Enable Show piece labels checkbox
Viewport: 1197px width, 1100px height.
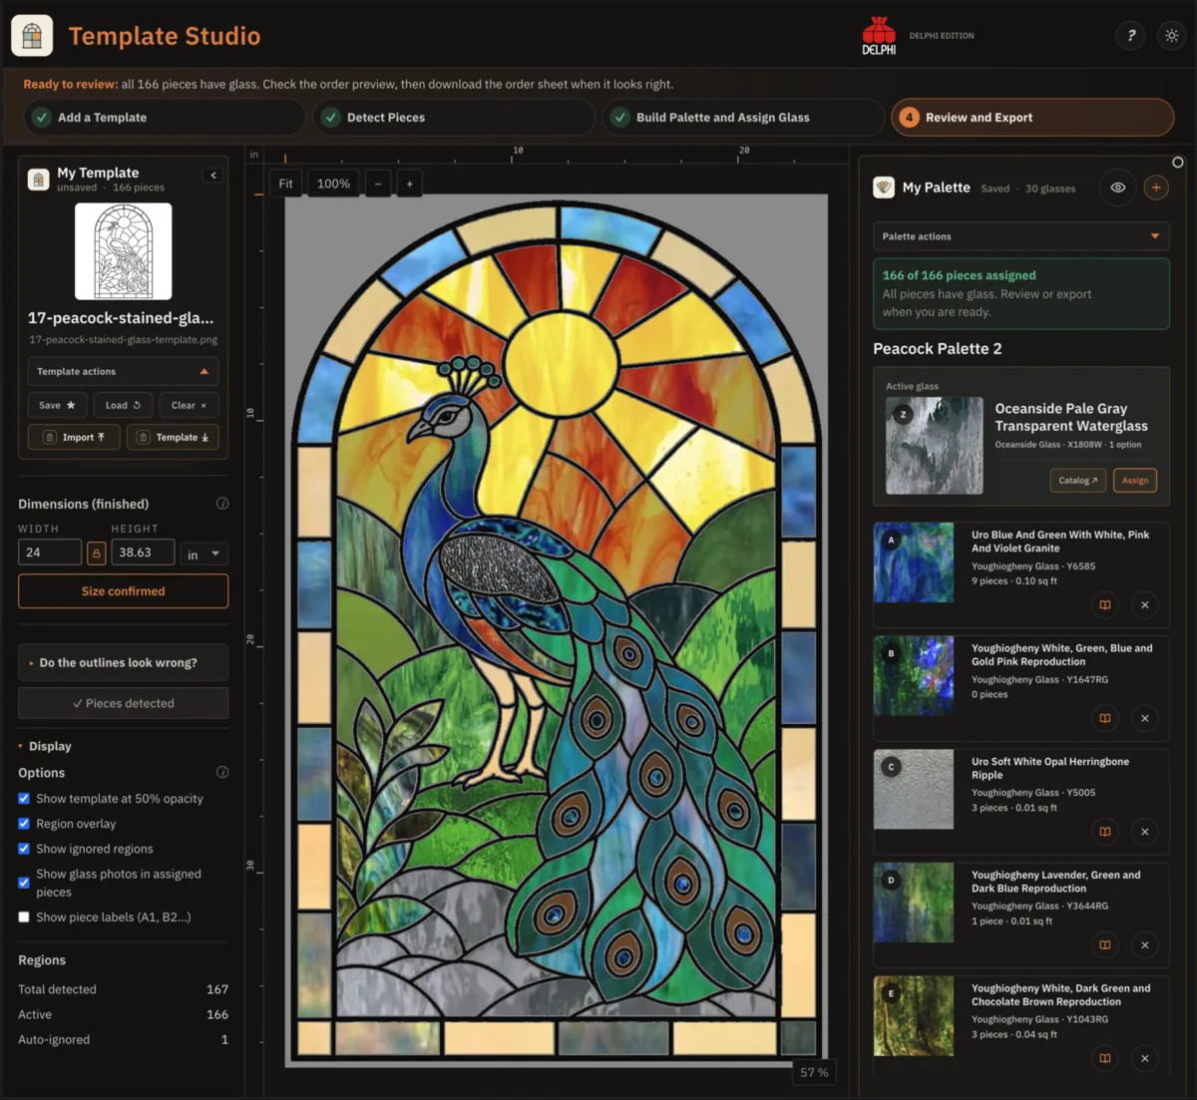[24, 917]
